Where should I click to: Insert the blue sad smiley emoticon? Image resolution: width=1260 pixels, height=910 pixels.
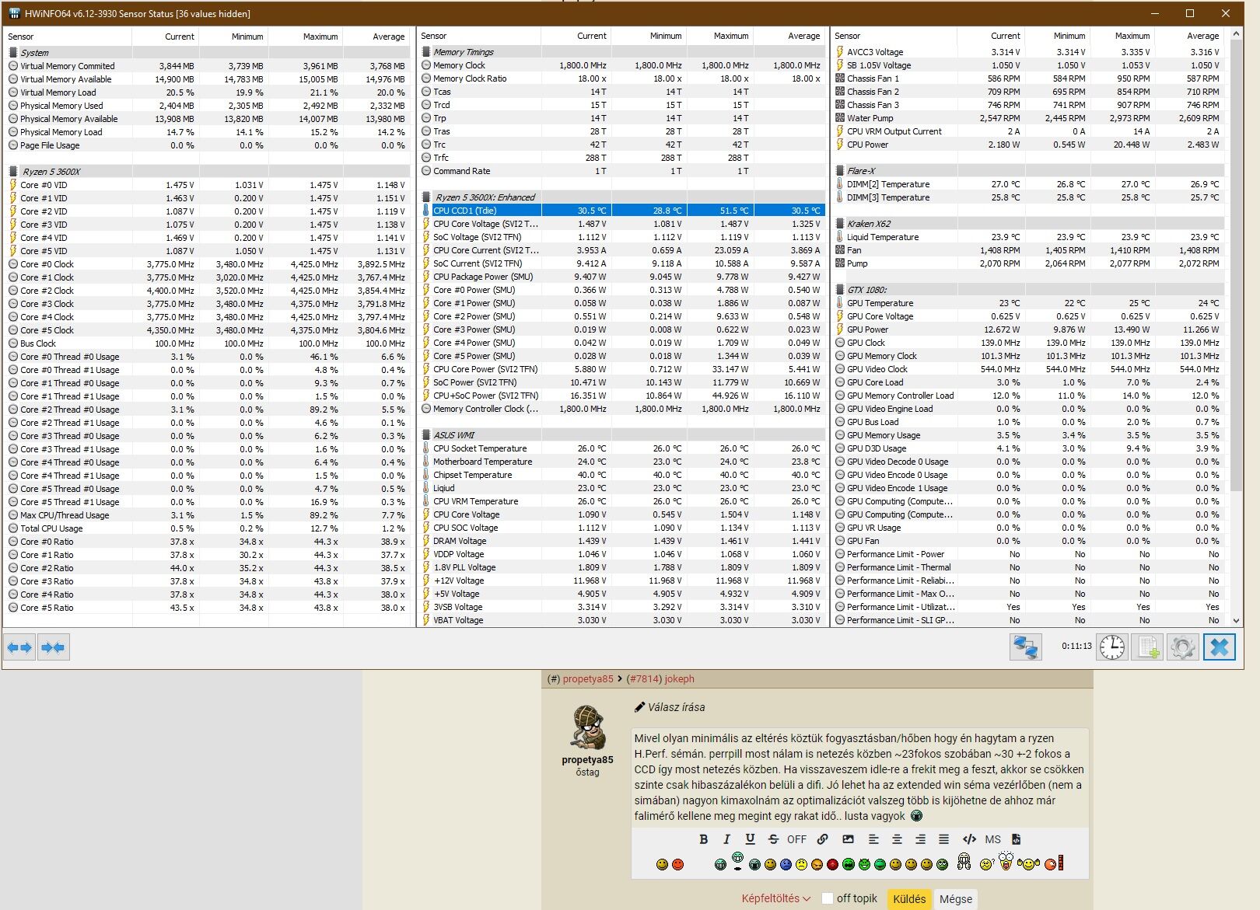point(786,864)
